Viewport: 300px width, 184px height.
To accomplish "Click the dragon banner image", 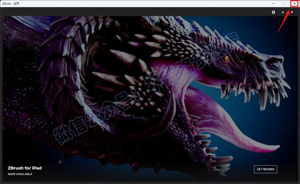I will (150, 99).
